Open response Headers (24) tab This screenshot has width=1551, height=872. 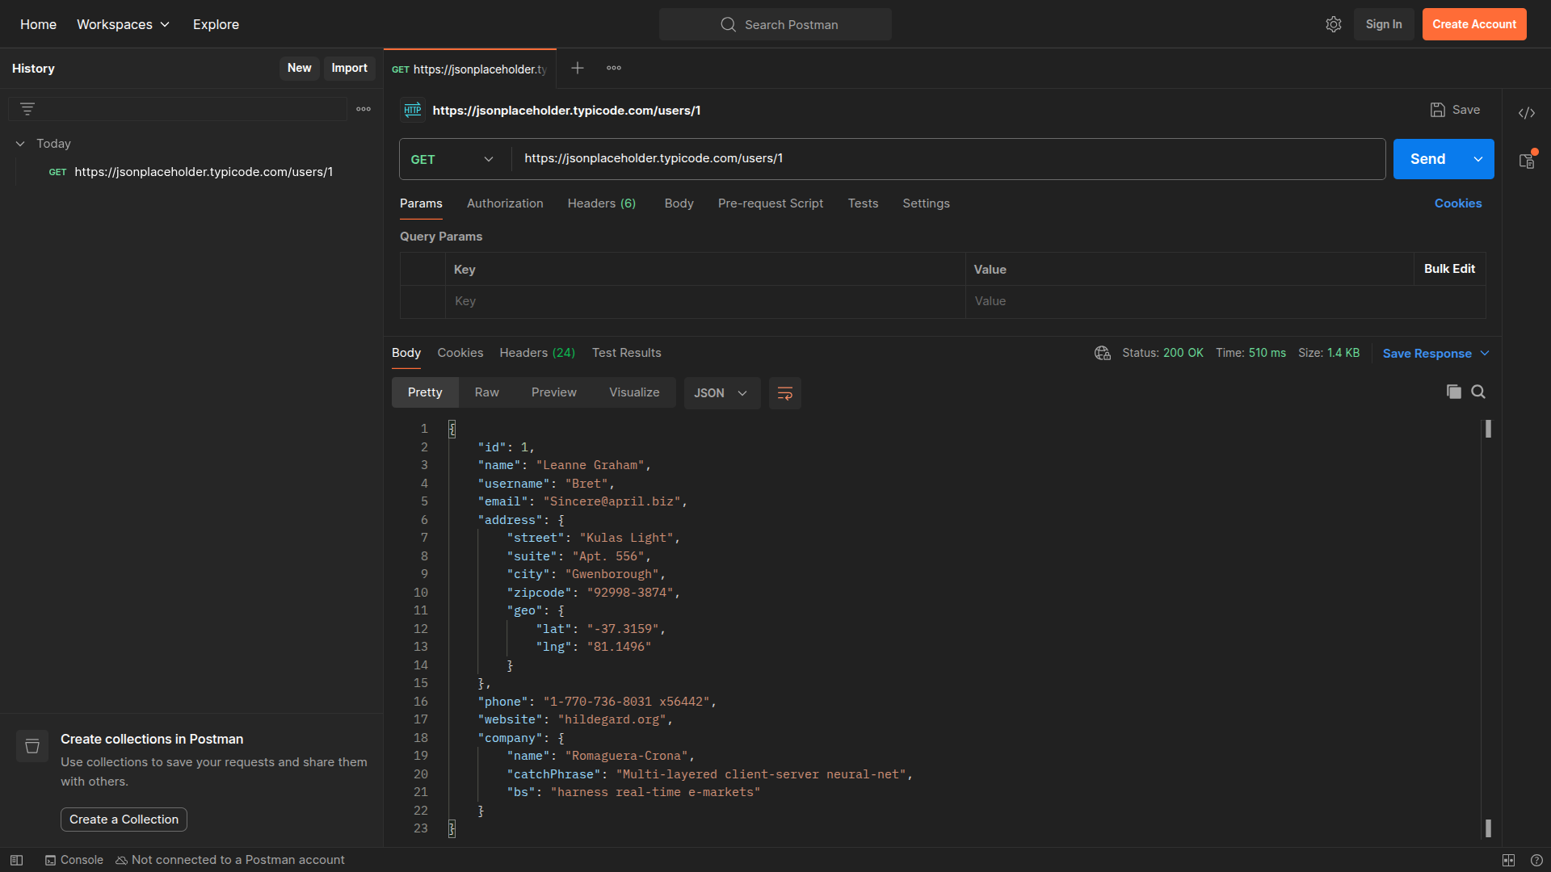coord(537,353)
